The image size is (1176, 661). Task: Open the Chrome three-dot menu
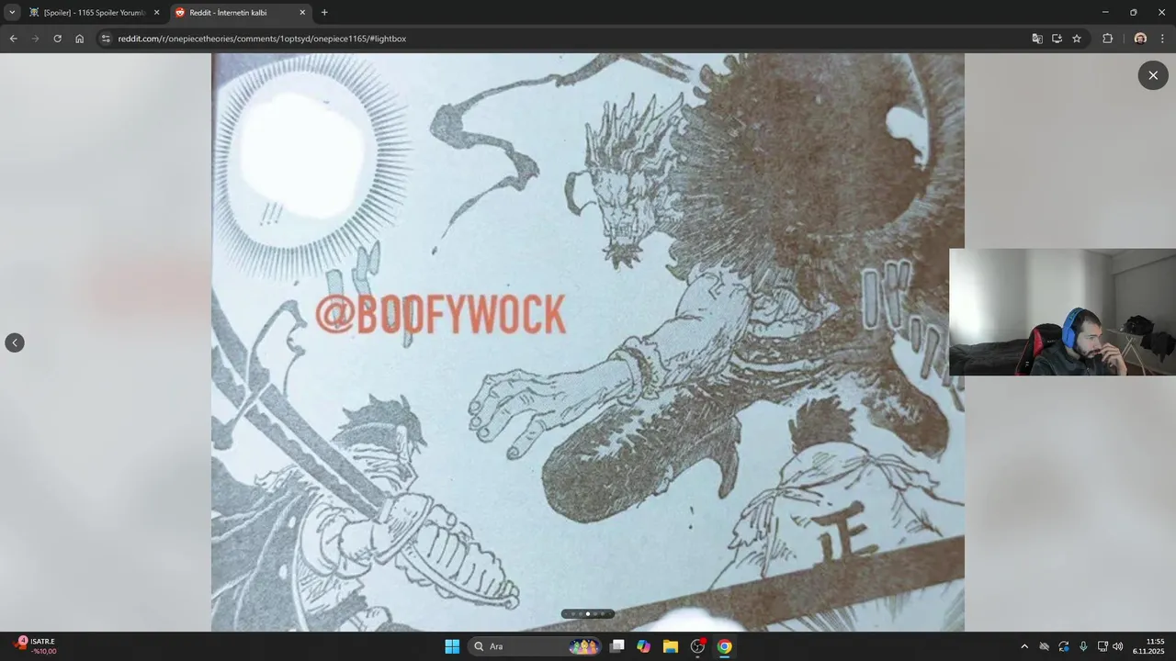(x=1163, y=39)
